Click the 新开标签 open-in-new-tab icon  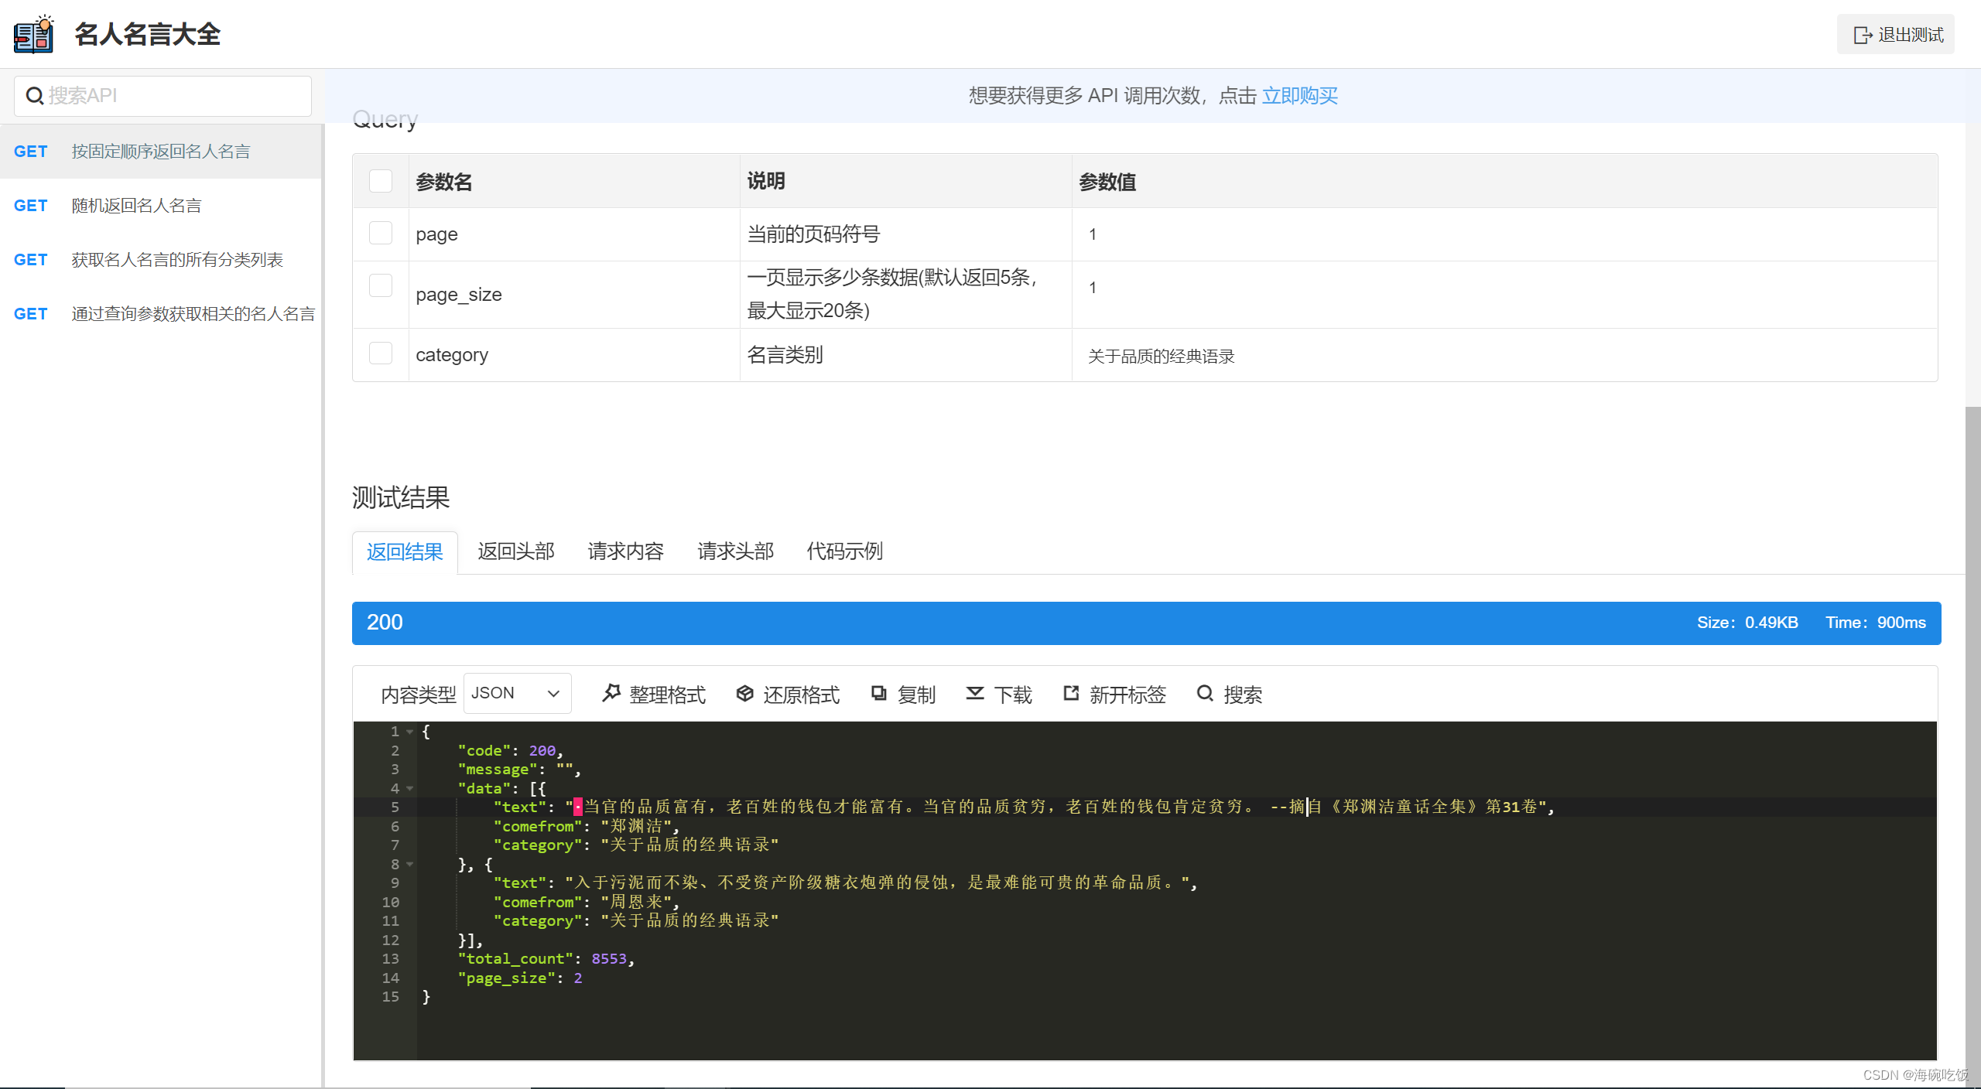[1071, 694]
